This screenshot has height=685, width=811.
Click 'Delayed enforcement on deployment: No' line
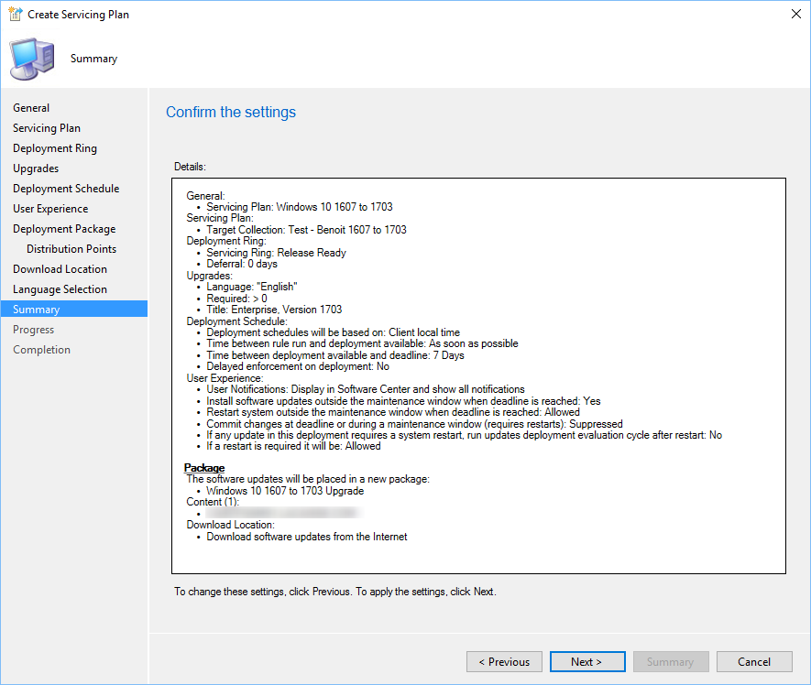coord(298,366)
